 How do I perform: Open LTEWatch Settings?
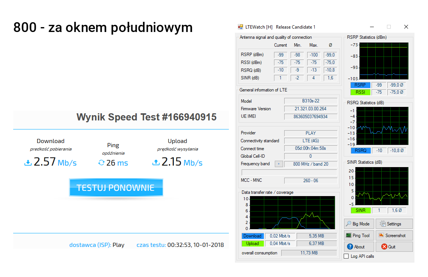(394, 224)
